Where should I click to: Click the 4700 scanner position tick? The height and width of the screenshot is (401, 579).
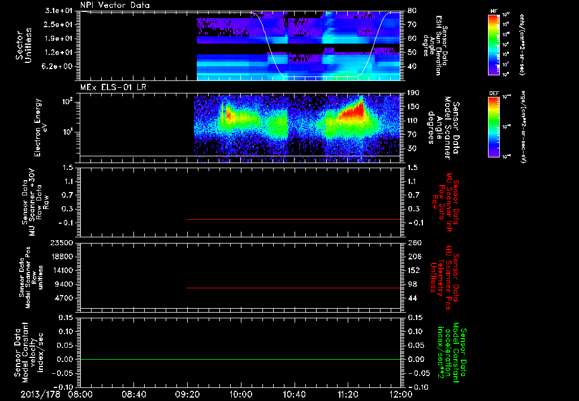(63, 298)
